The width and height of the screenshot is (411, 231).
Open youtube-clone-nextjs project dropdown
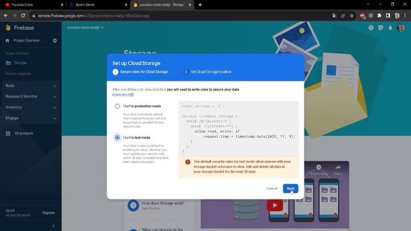point(85,28)
